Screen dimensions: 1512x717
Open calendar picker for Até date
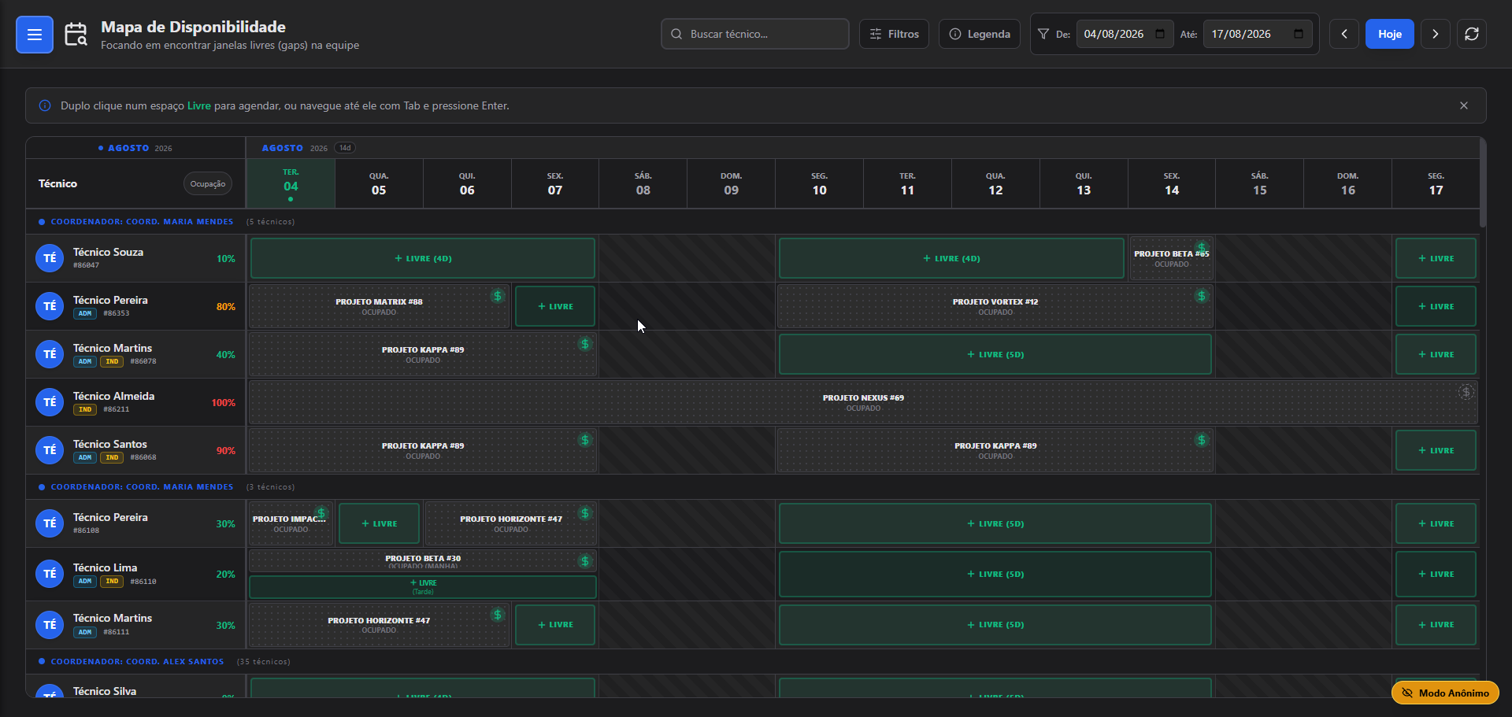point(1299,34)
